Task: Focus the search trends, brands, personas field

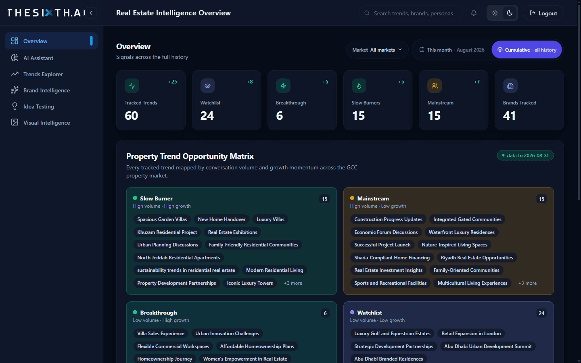Action: [x=410, y=13]
